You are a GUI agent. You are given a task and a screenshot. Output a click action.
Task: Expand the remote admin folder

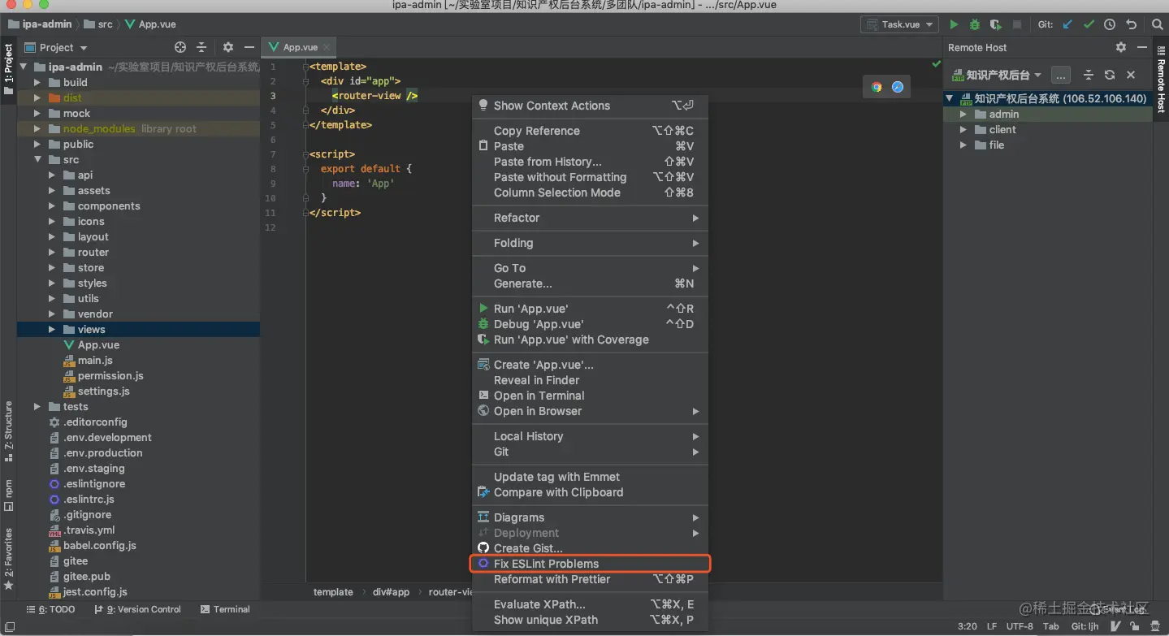963,115
